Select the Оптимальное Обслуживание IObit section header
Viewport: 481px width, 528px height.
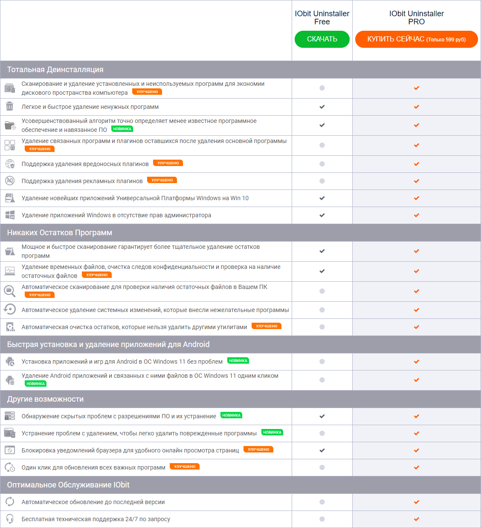[x=68, y=485]
